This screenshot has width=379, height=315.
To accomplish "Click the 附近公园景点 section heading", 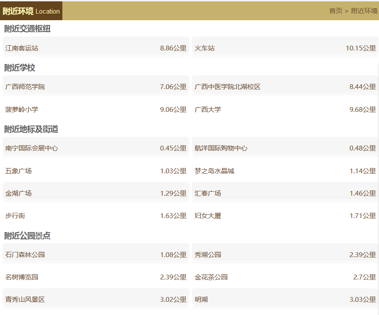I will (x=27, y=236).
